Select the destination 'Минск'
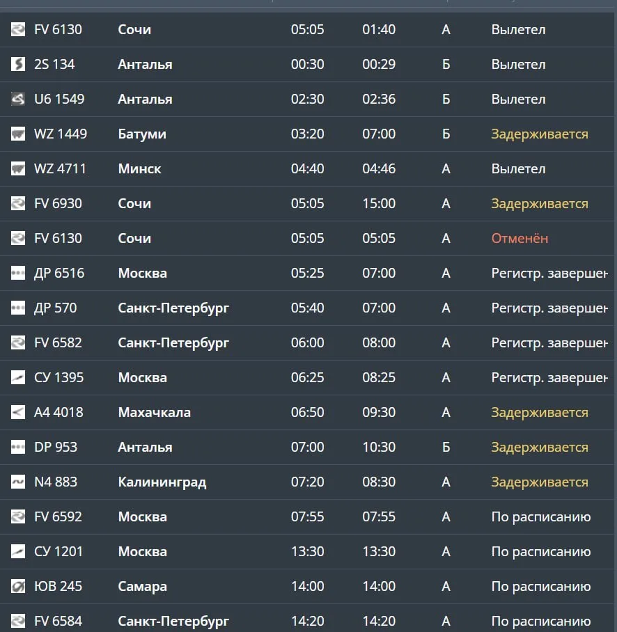Screen dimensions: 617x632 click(x=139, y=168)
